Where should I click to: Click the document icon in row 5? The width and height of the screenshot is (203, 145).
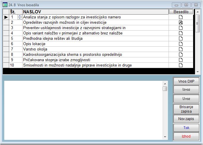click(180, 39)
